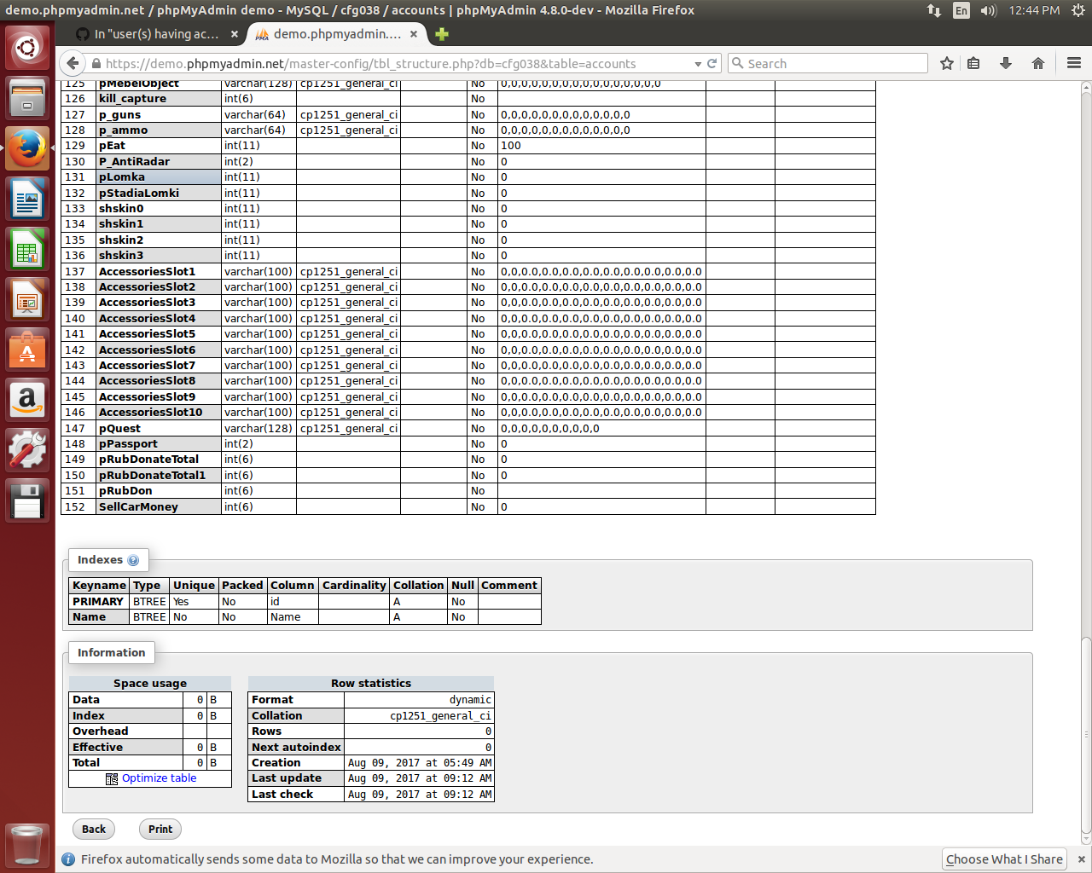
Task: Open the sound volume indicator
Action: point(989,10)
